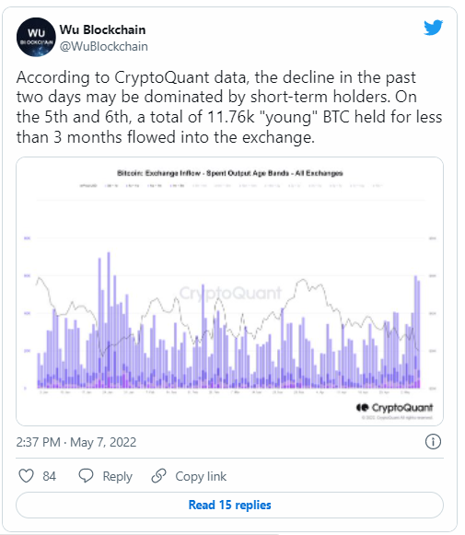This screenshot has height=535, width=465.
Task: Click the tallest purple bar in the chart
Action: [109, 320]
